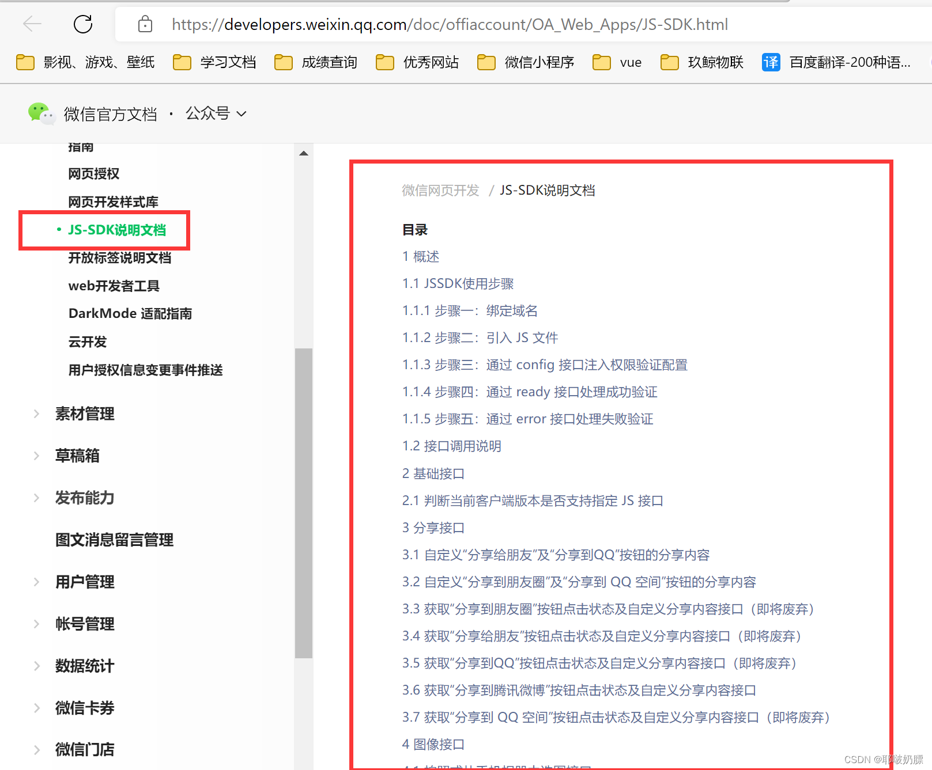The width and height of the screenshot is (932, 770).
Task: Click the WeChat logo icon
Action: point(41,113)
